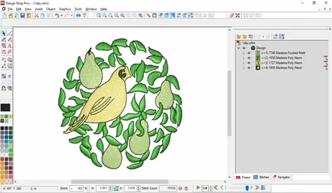This screenshot has width=332, height=193.
Task: Click the ruler measure tool icon
Action: (148, 16)
